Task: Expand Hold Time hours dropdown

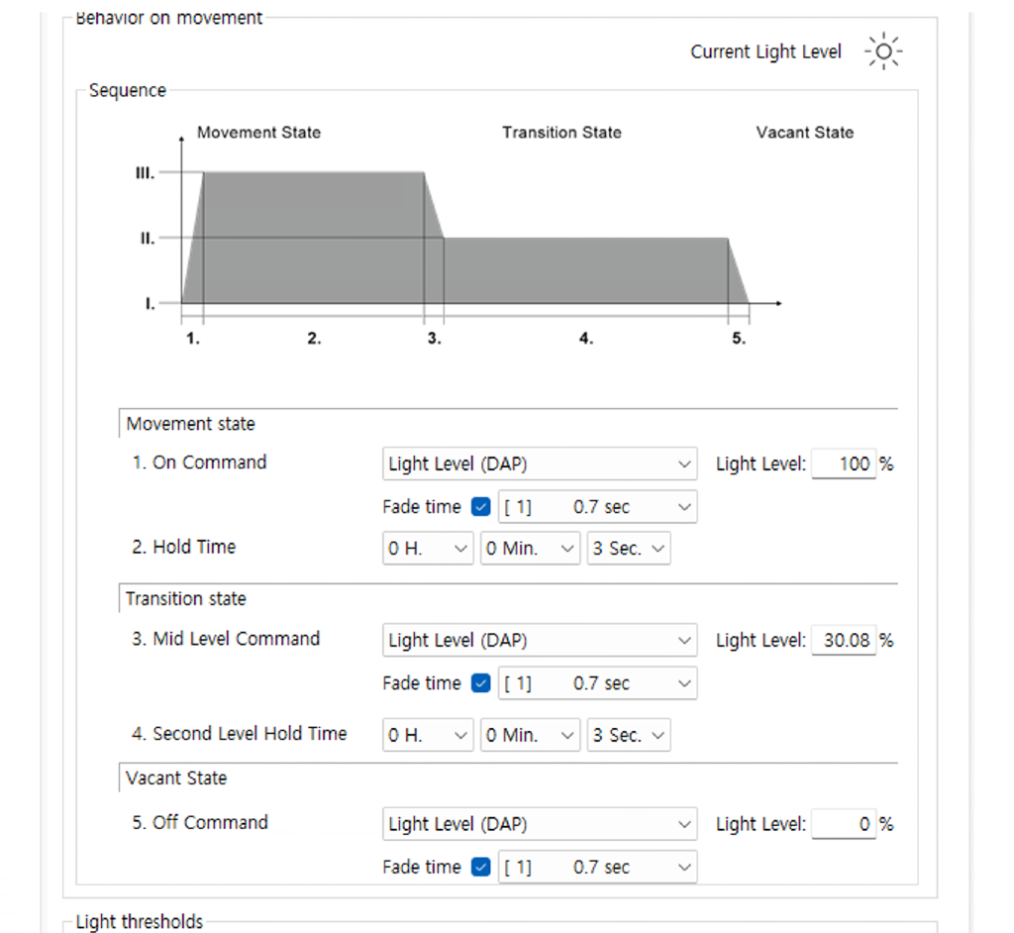Action: coord(428,549)
